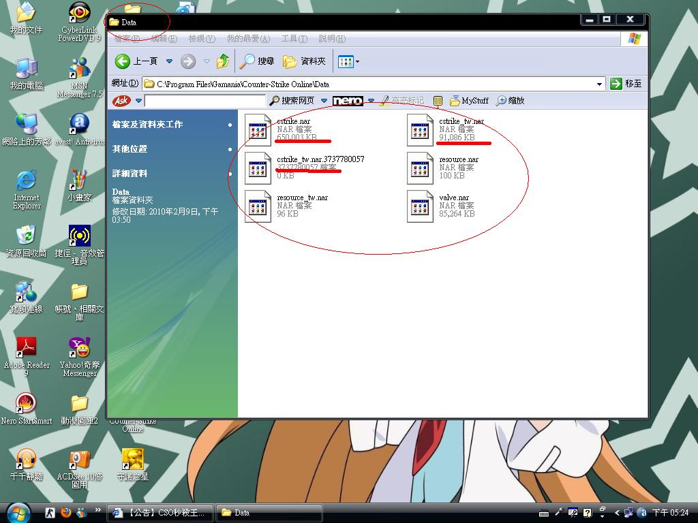Open the dropdown beside nero logo
The height and width of the screenshot is (523, 698).
371,101
